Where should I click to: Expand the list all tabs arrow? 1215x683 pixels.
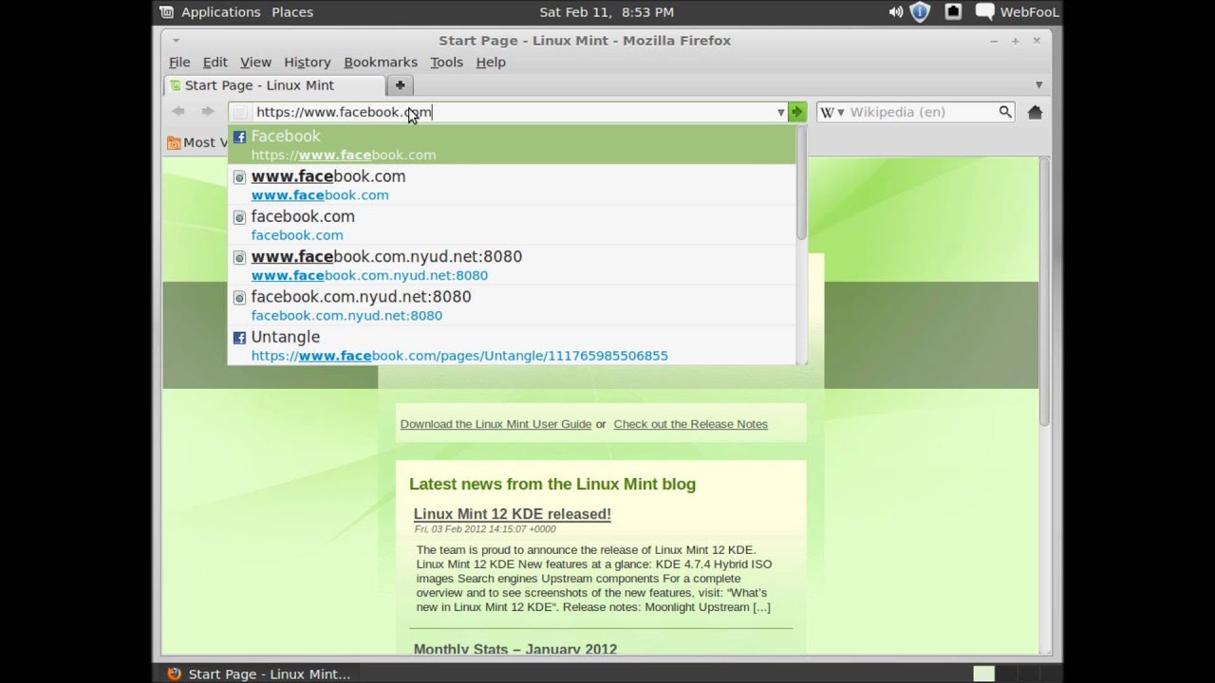point(1038,85)
